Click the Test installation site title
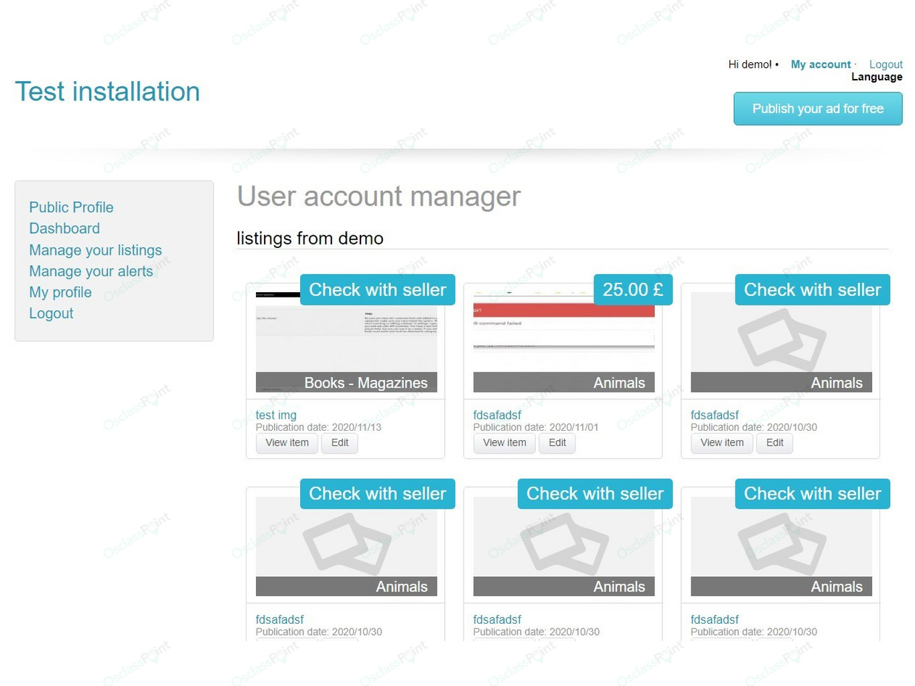Screen dimensions: 915x686 (107, 92)
